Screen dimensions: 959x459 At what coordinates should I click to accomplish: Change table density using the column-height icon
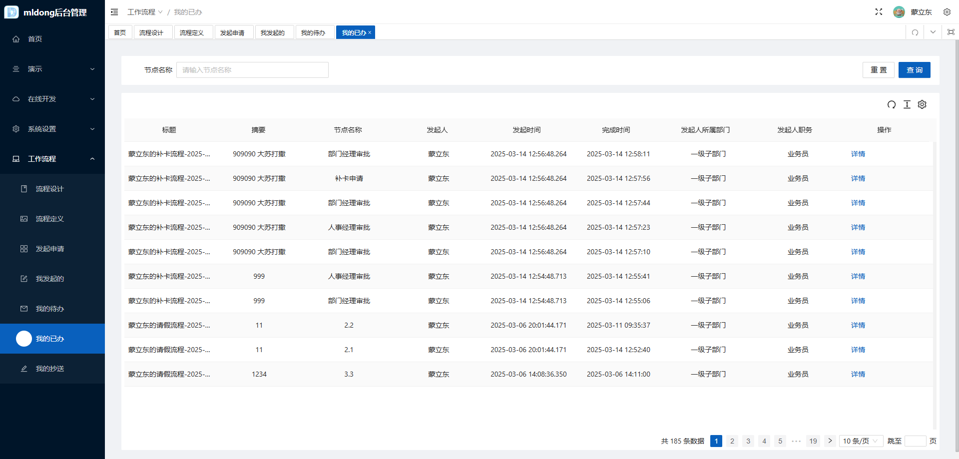click(907, 104)
